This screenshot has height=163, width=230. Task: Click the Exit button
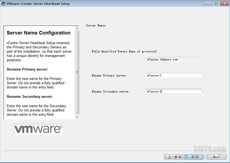217,157
